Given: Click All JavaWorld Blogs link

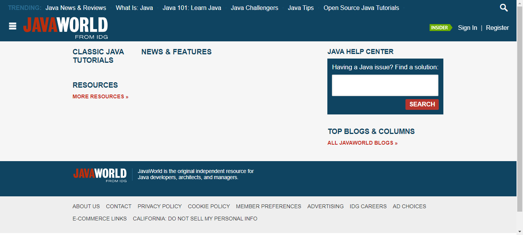Looking at the screenshot, I should (x=363, y=143).
